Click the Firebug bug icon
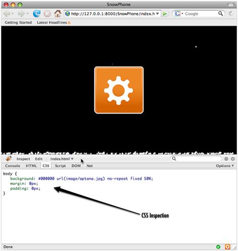The height and width of the screenshot is (251, 238). tap(8, 159)
